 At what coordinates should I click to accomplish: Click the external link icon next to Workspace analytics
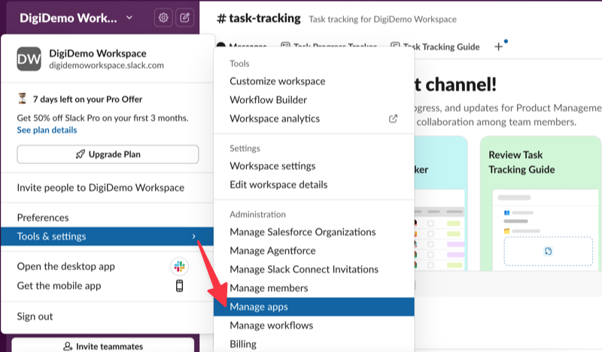click(392, 119)
